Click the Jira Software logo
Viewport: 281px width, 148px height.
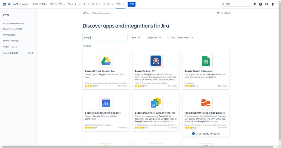18,4
